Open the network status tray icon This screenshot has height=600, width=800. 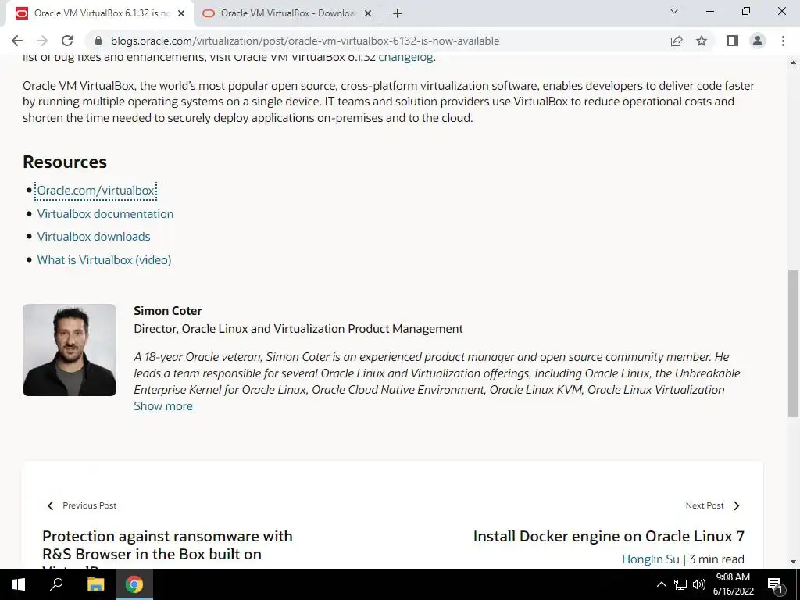click(680, 584)
